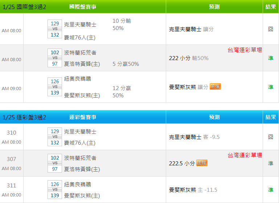The height and width of the screenshot is (203, 279).
Task: Open 台灣運彩單場 link above 222.5 小分
Action: tap(245, 155)
